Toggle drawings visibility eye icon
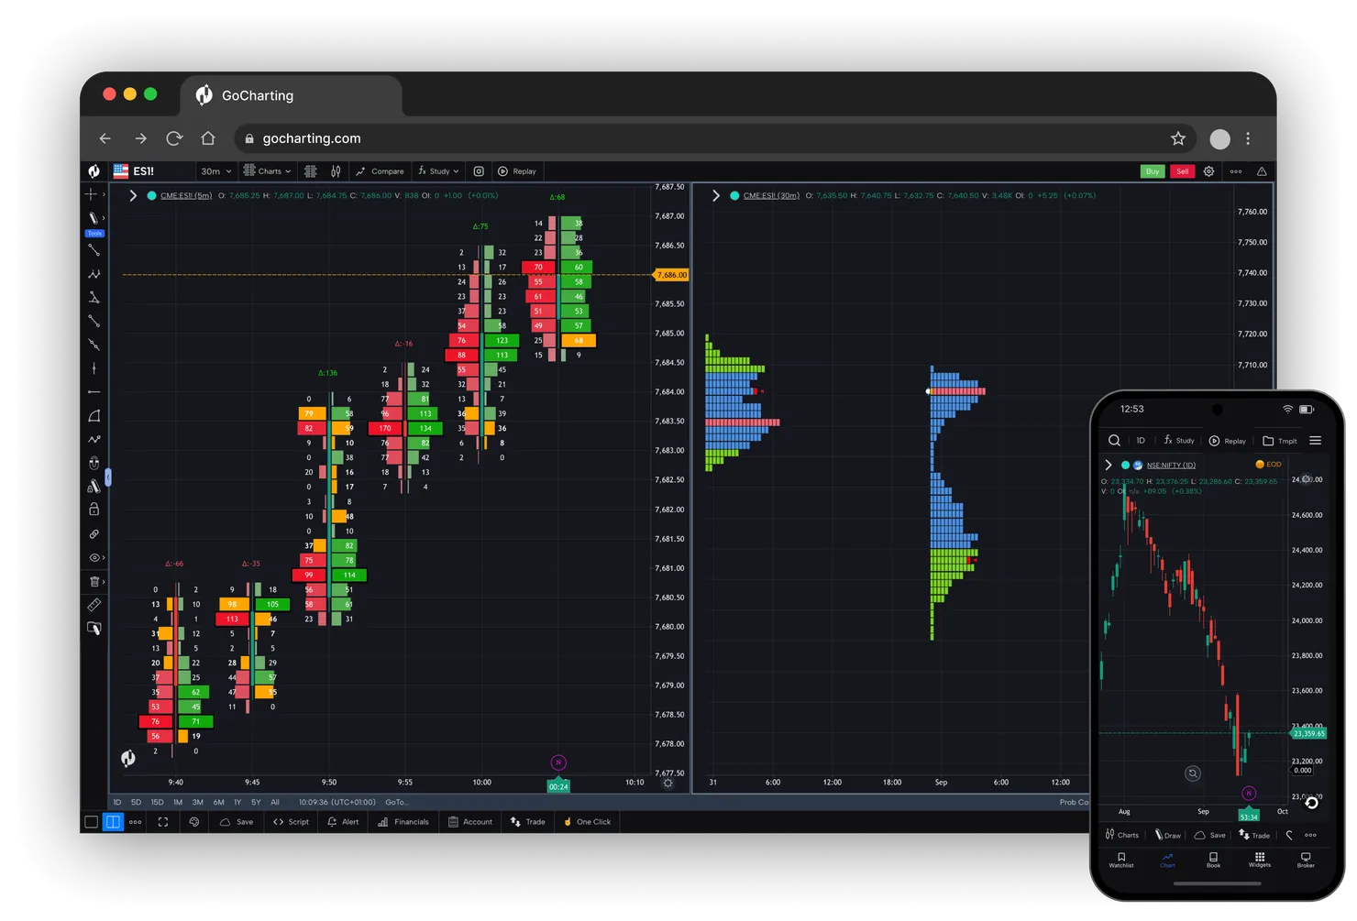Screen dimensions: 1357x921 click(94, 557)
